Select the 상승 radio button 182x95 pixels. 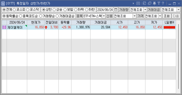[54, 10]
